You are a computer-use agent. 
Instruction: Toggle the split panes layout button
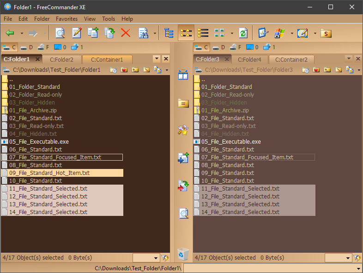[x=186, y=33]
